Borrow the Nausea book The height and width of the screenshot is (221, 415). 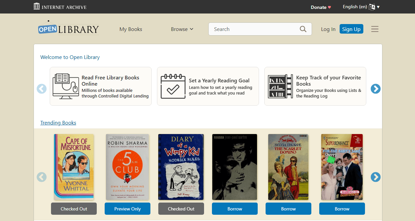(x=235, y=209)
